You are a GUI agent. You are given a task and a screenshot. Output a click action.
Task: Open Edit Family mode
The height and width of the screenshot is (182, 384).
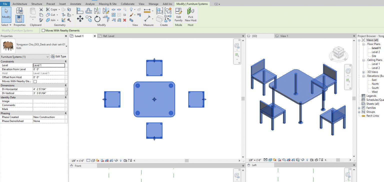click(178, 15)
